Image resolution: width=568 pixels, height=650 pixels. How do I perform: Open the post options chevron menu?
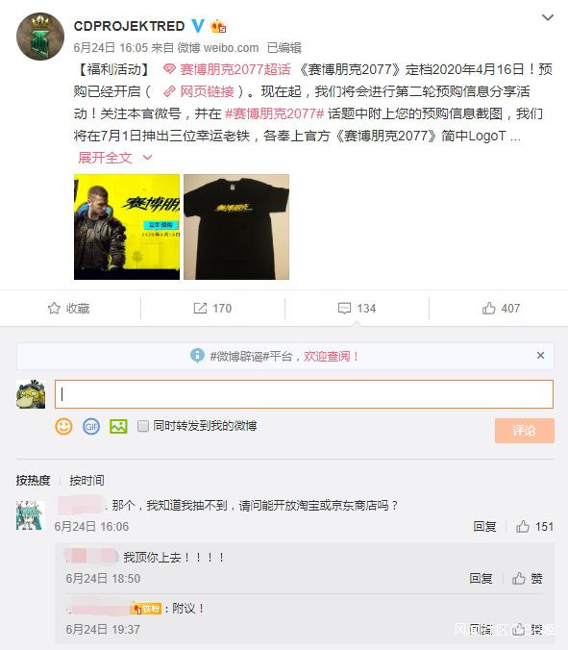548,17
